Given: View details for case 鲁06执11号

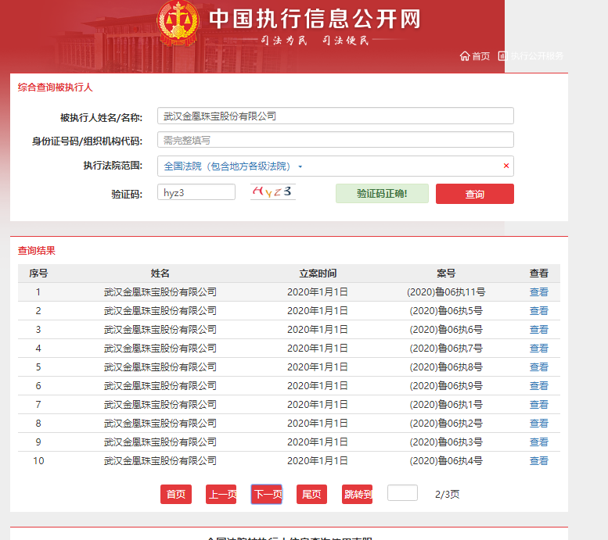Looking at the screenshot, I should click(x=539, y=292).
